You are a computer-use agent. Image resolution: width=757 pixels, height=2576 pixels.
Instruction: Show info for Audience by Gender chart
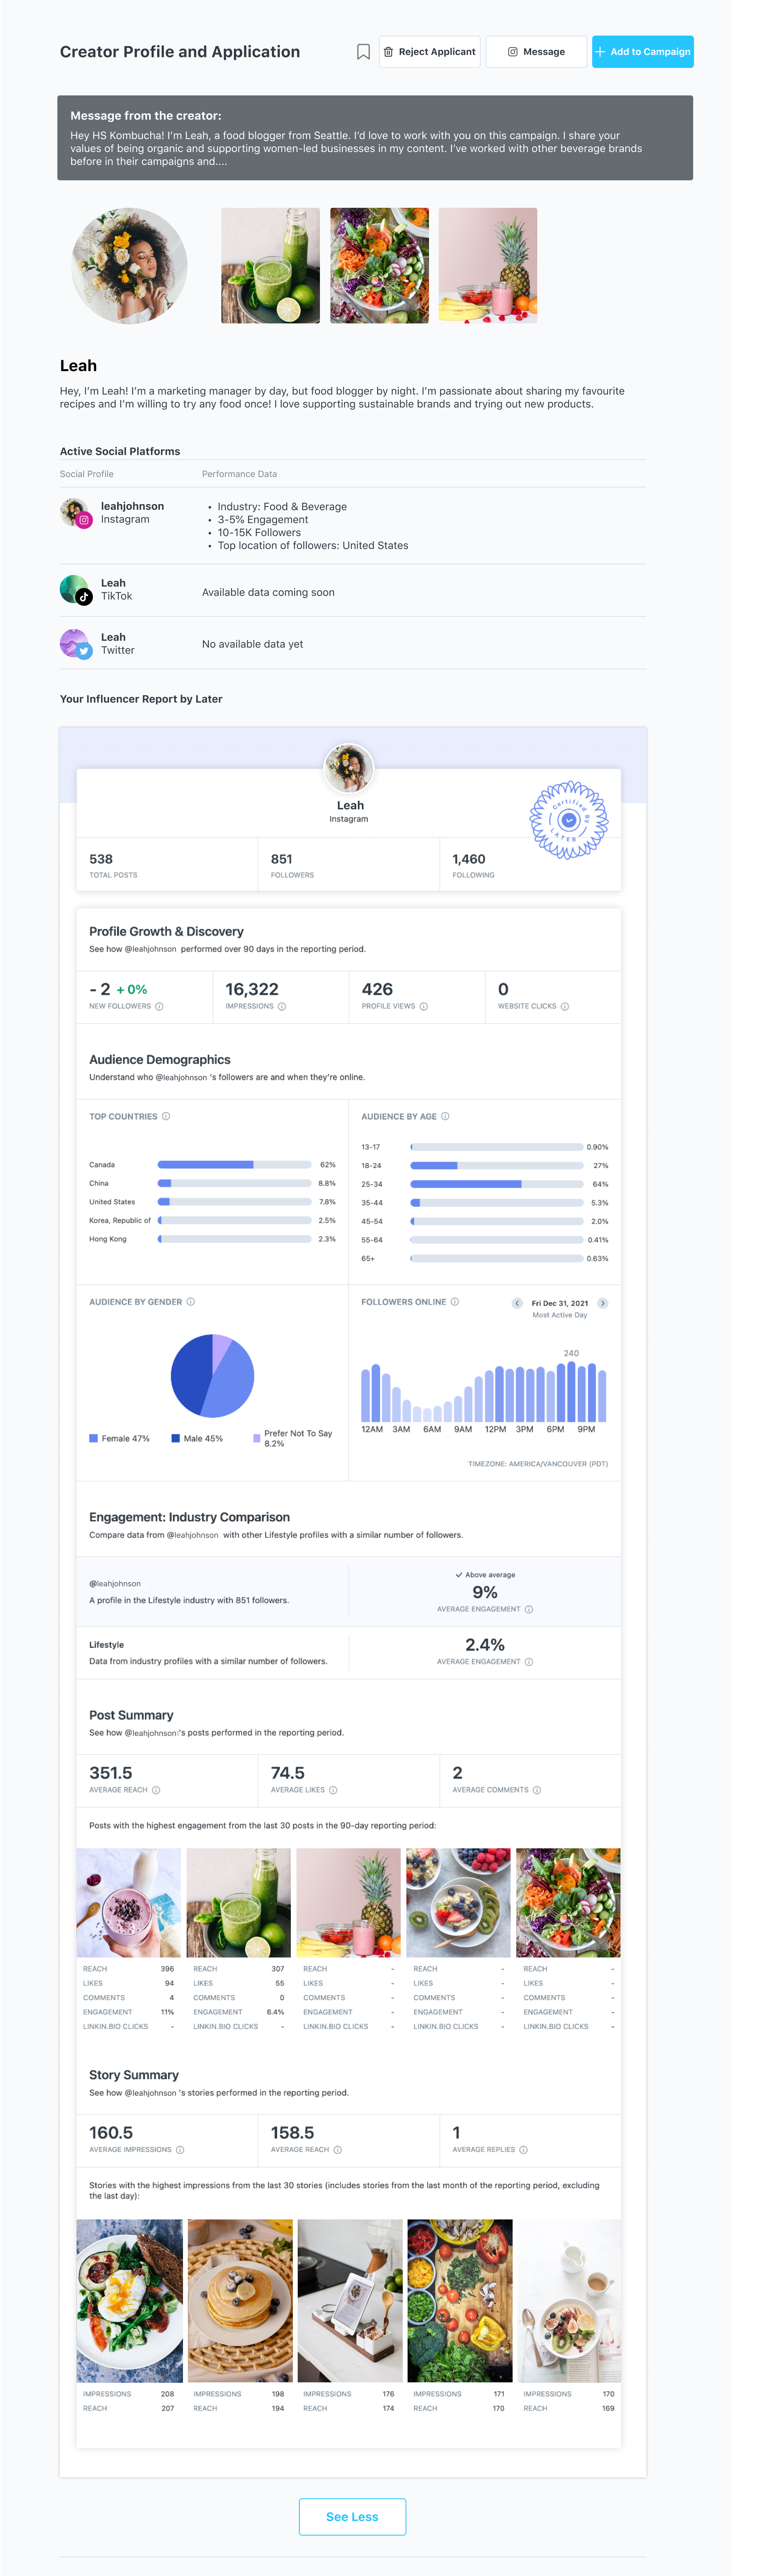(x=191, y=1302)
